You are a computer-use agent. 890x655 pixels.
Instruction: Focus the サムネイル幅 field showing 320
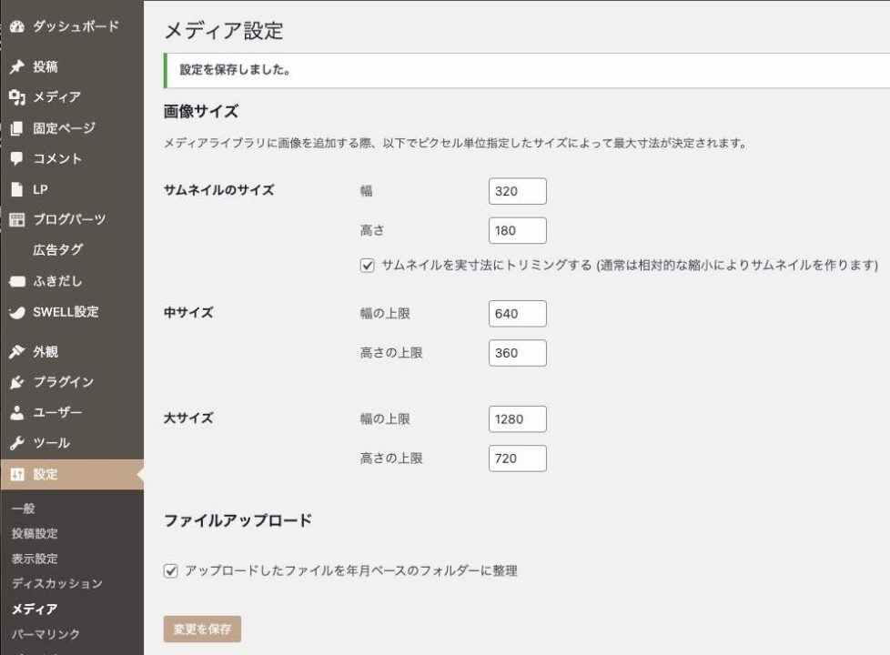pyautogui.click(x=518, y=191)
